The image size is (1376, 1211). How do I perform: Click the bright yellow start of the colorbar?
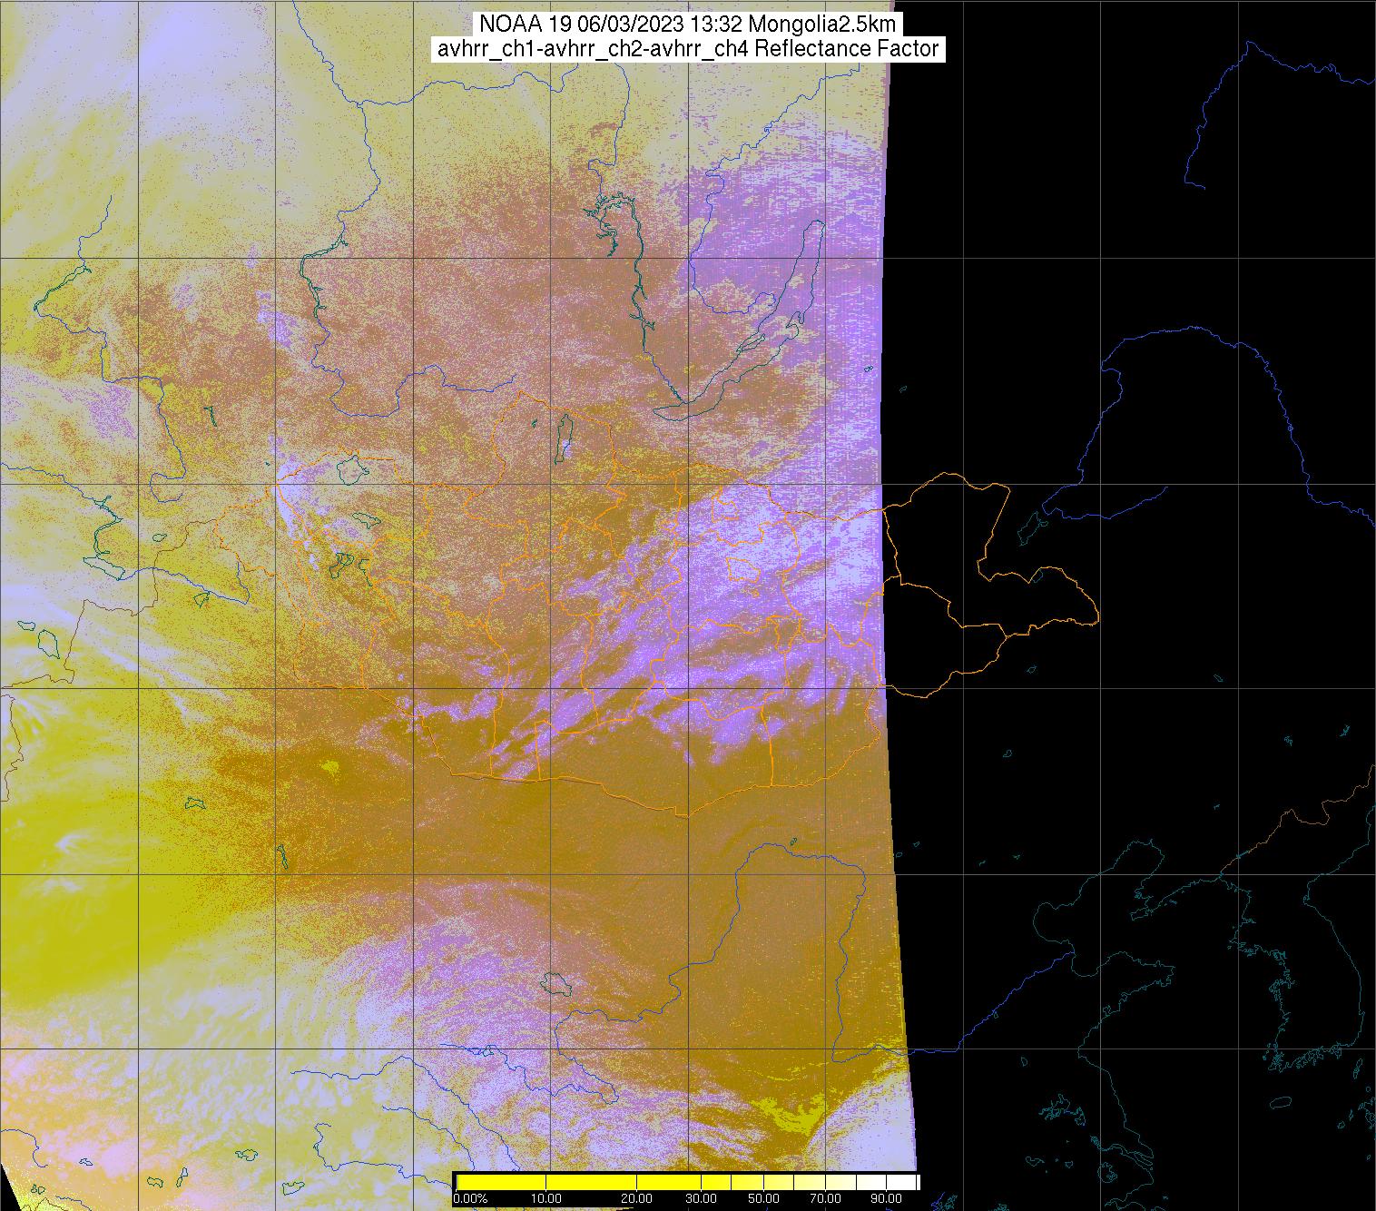[x=463, y=1182]
